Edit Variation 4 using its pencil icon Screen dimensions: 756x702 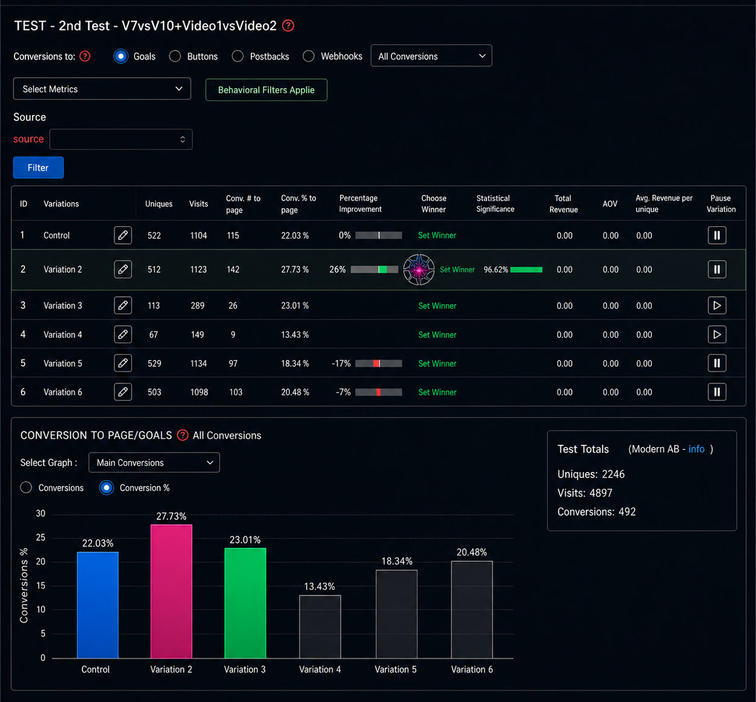point(123,334)
